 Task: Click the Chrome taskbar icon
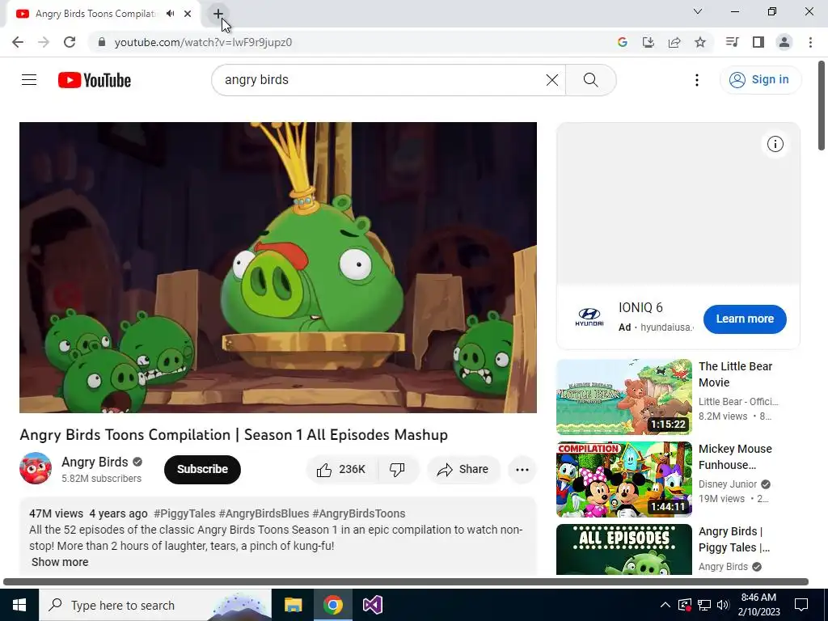[332, 605]
